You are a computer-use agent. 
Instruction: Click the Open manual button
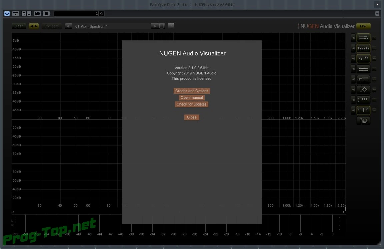192,97
